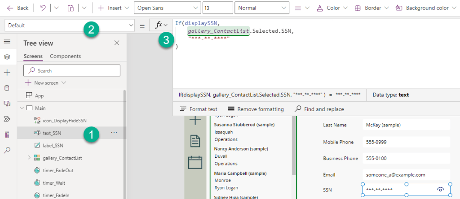460x199 pixels.
Task: Open the text_SSN more options ellipsis
Action: coord(114,133)
